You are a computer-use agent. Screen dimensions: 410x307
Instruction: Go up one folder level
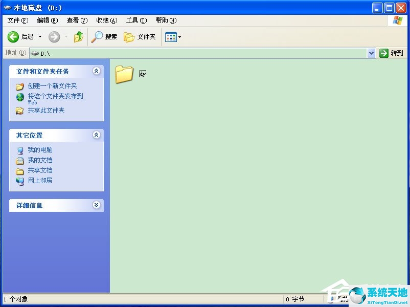click(x=78, y=37)
